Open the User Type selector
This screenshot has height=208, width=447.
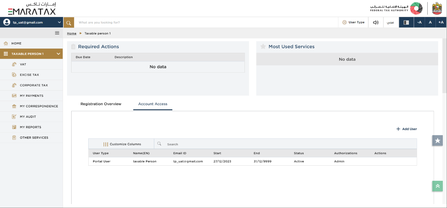[x=353, y=22]
